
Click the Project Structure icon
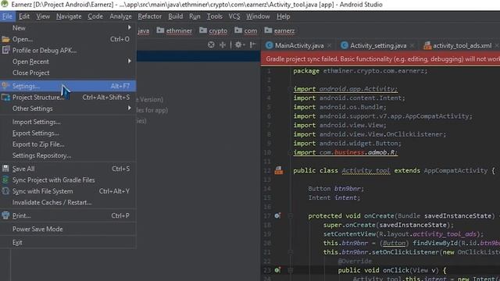coord(5,97)
